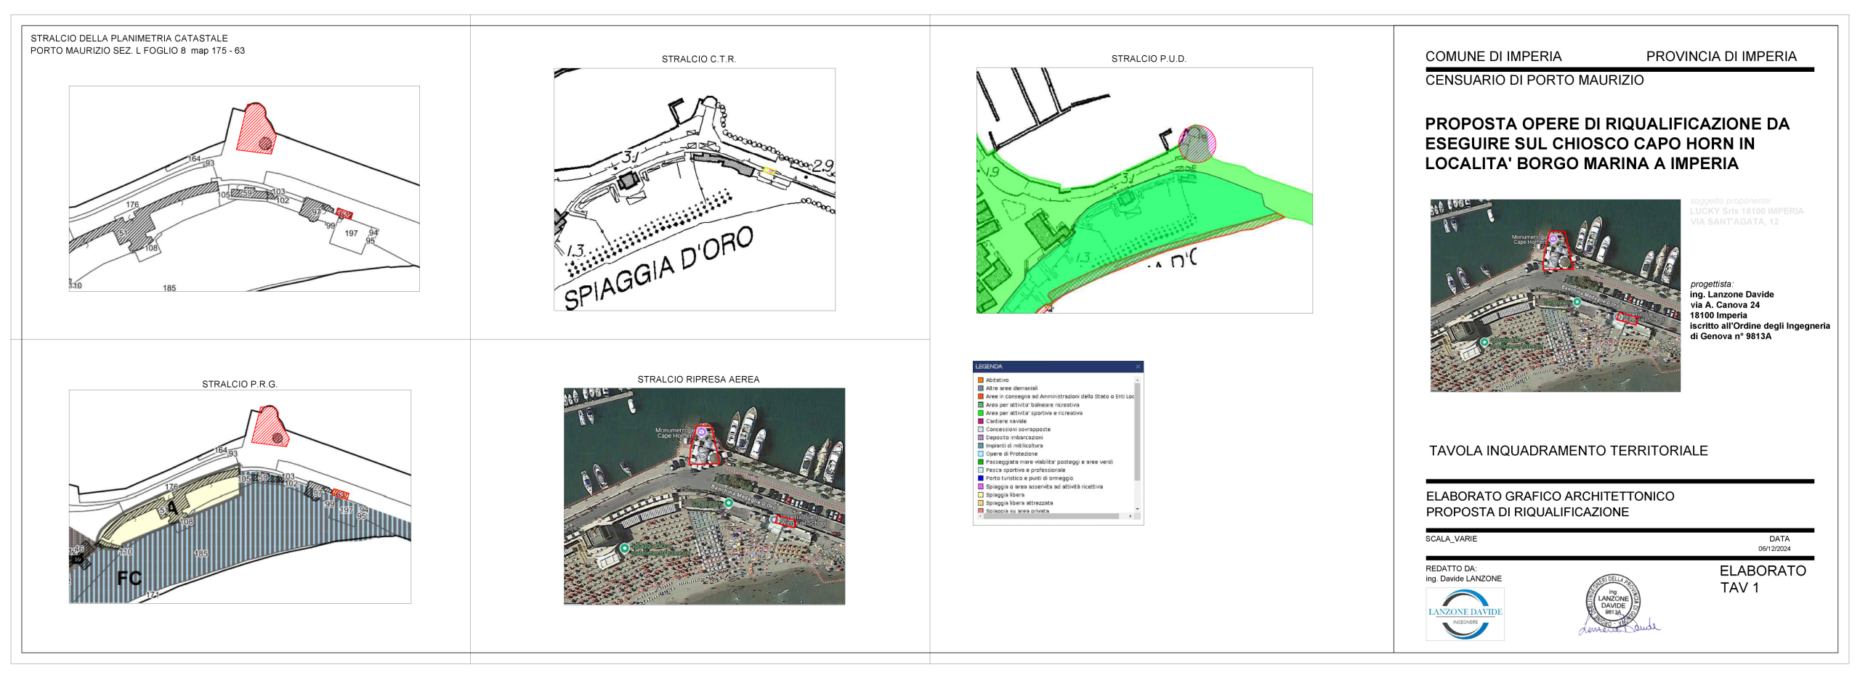This screenshot has width=1860, height=678.
Task: Click the Wing Foil School gray pin in Stralcio Ripresa Aerea
Action: [775, 519]
